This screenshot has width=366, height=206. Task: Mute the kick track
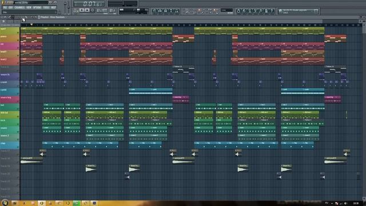point(18,124)
